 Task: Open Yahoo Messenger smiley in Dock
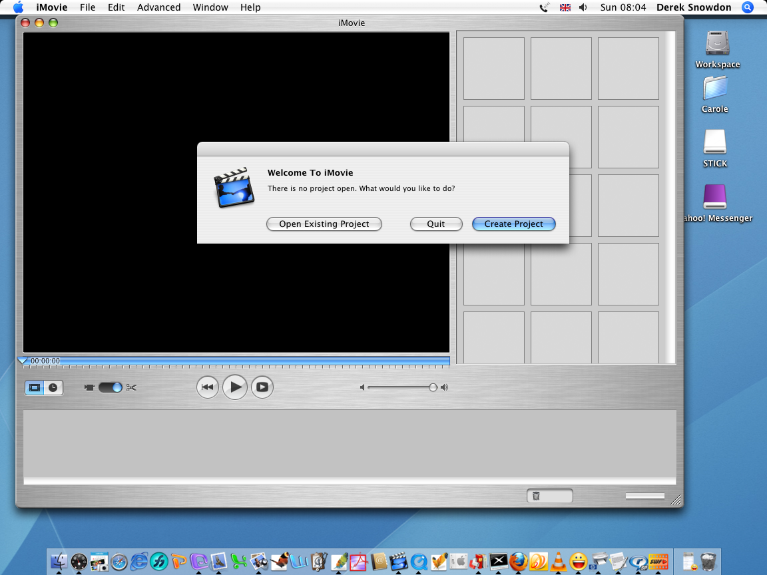tap(578, 561)
